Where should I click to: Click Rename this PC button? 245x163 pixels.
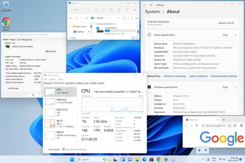pos(226,23)
